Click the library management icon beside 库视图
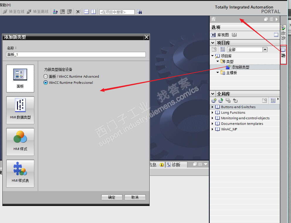 coord(234,35)
